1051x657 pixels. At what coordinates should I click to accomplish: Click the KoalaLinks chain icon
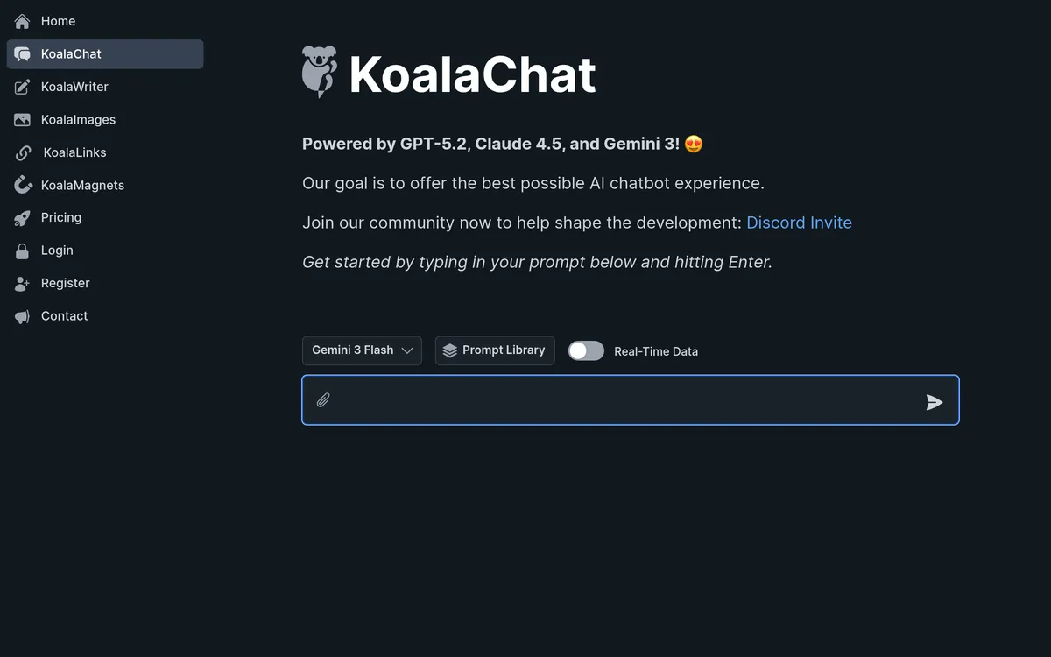(x=24, y=153)
